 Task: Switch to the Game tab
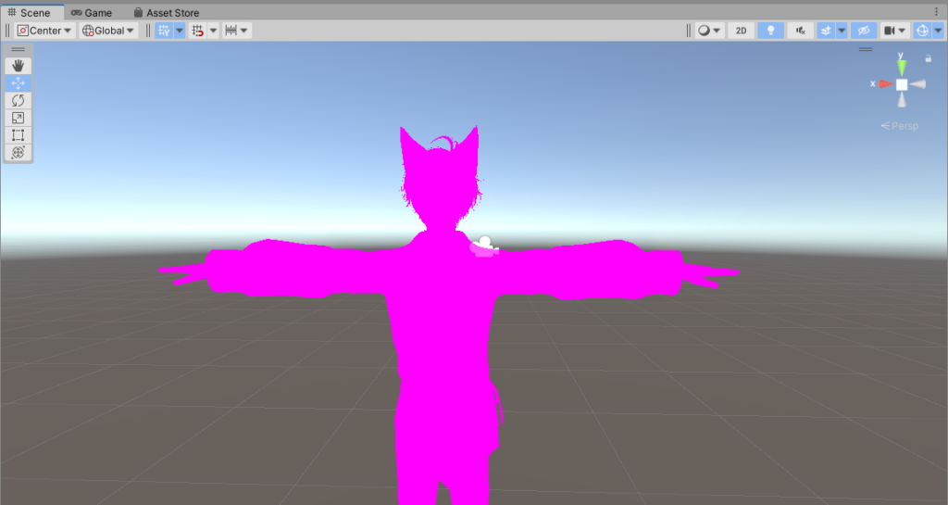coord(92,12)
